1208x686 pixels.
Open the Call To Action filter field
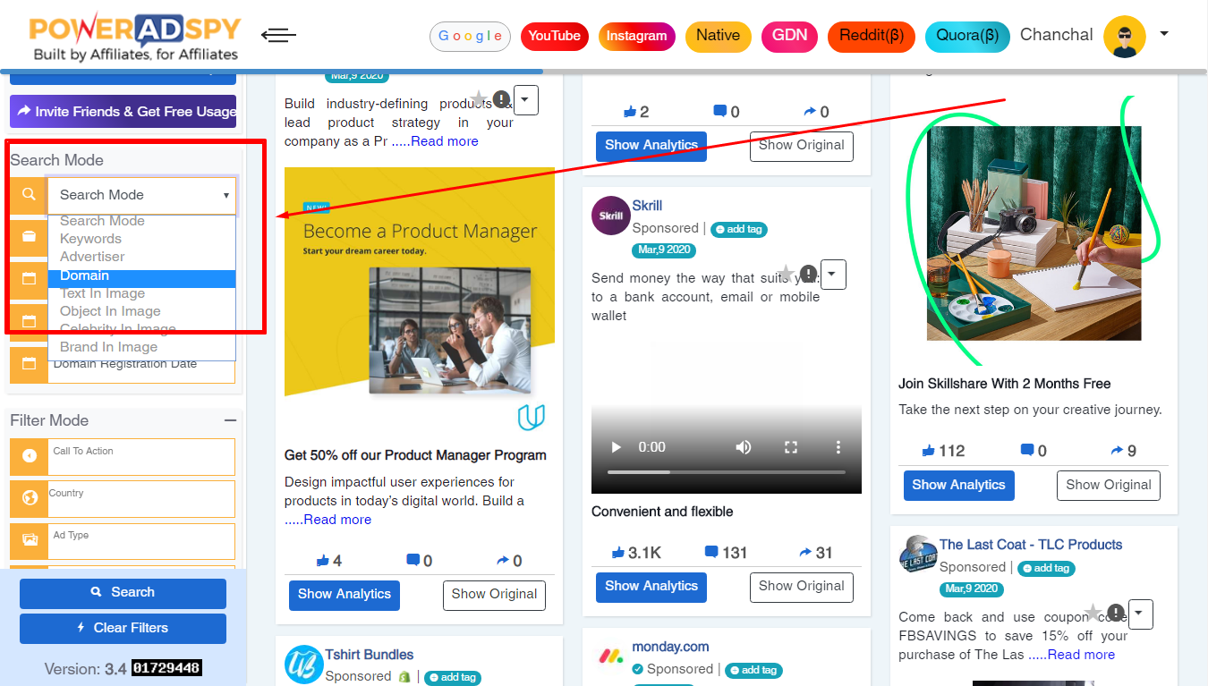tap(141, 456)
